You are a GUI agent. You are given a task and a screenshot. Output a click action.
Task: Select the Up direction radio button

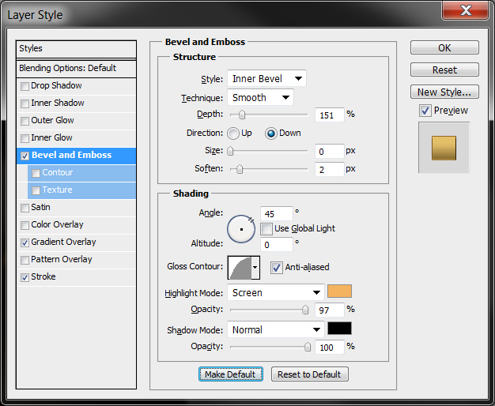[234, 133]
